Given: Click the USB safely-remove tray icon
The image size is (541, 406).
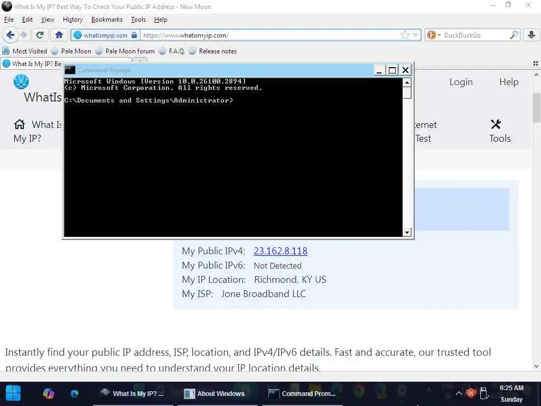Looking at the screenshot, I should point(484,393).
